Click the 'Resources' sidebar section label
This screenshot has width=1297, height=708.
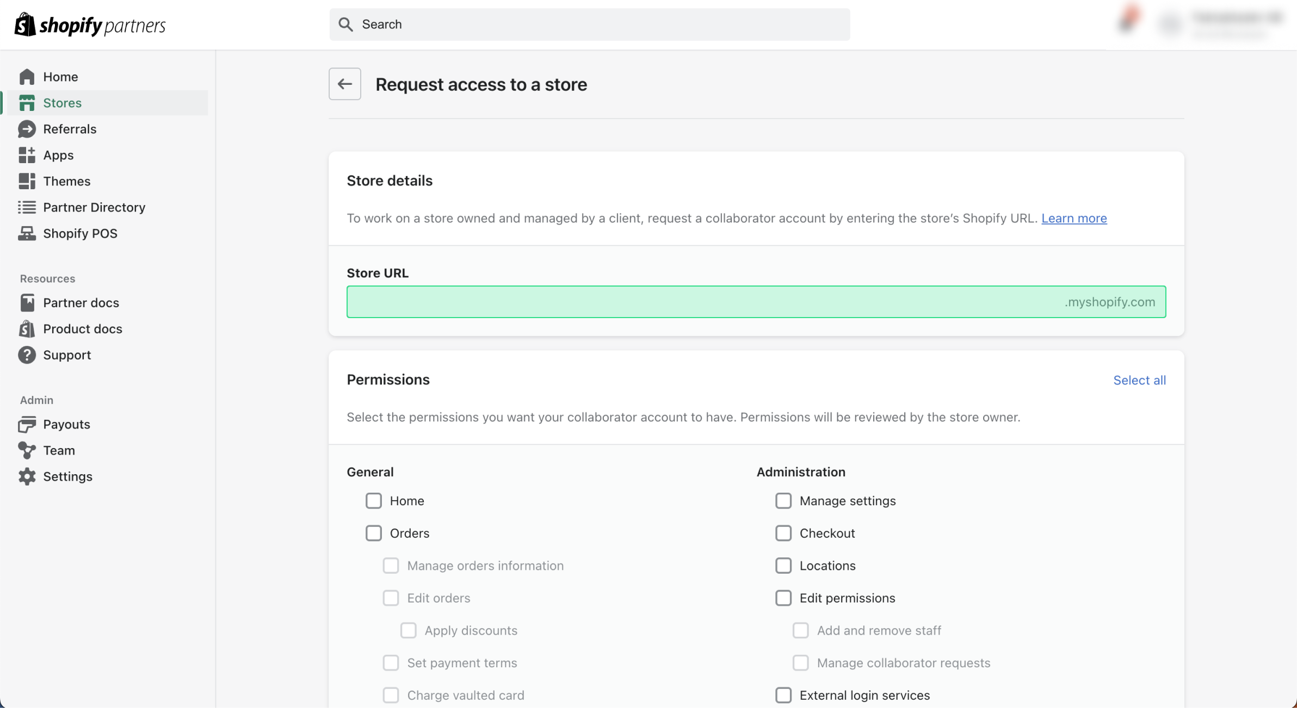click(x=47, y=278)
